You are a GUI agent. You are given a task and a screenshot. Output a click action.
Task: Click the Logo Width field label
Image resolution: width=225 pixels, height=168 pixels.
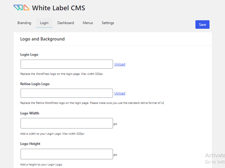[30, 113]
